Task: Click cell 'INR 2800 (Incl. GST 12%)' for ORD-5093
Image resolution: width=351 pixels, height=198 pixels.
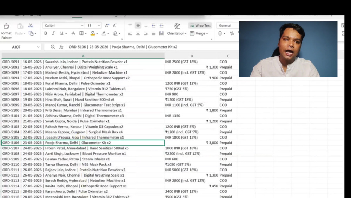Action: click(x=192, y=73)
